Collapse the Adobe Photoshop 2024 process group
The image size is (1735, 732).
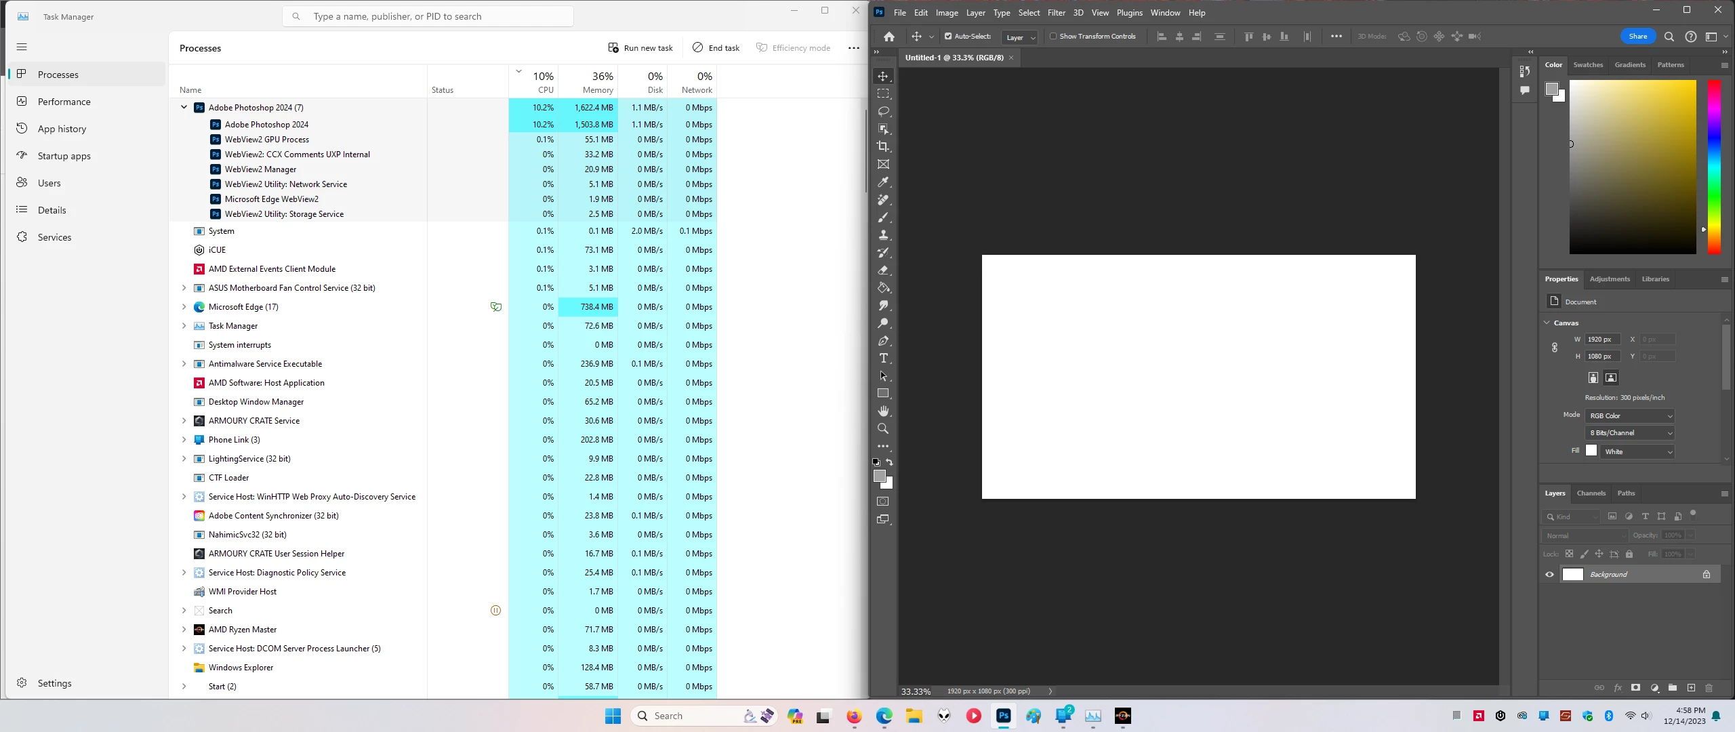click(x=184, y=107)
